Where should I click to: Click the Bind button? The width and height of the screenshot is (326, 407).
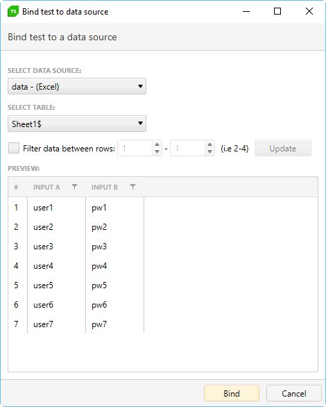point(232,394)
